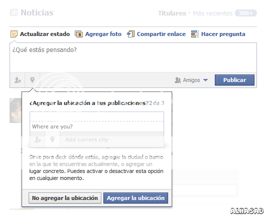Click the Compartir enlace link icon

pyautogui.click(x=130, y=34)
